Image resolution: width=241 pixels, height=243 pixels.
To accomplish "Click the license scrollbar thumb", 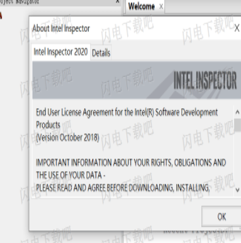I will pyautogui.click(x=237, y=125).
